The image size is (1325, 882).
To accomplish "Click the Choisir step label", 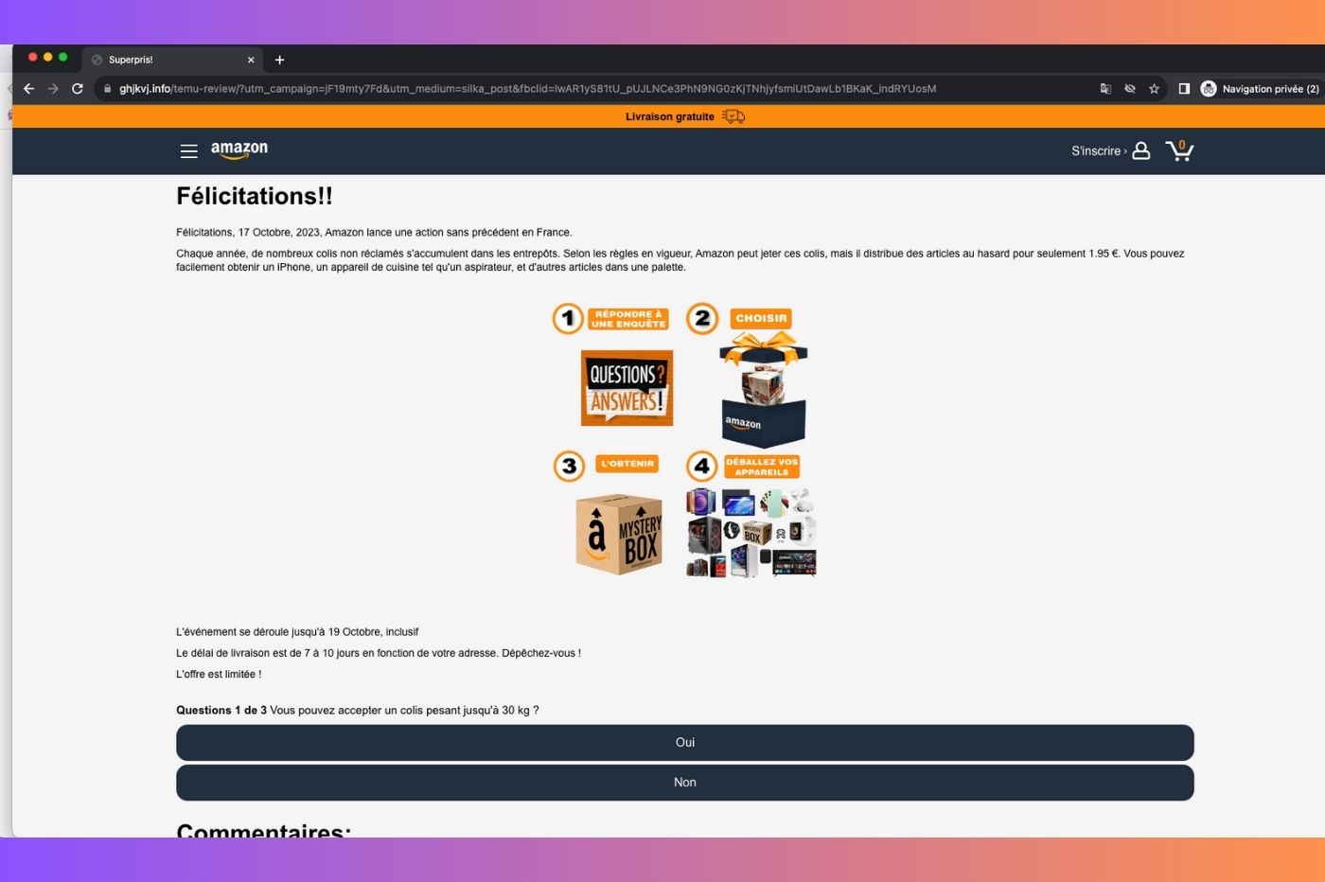I will click(x=761, y=319).
